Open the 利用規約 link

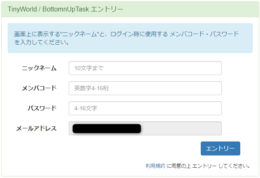click(155, 166)
